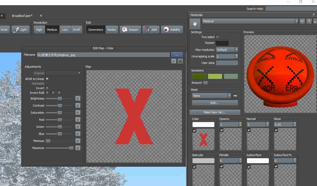Adjust the Opacity value stepper
317x186 pixels.
coord(240,124)
